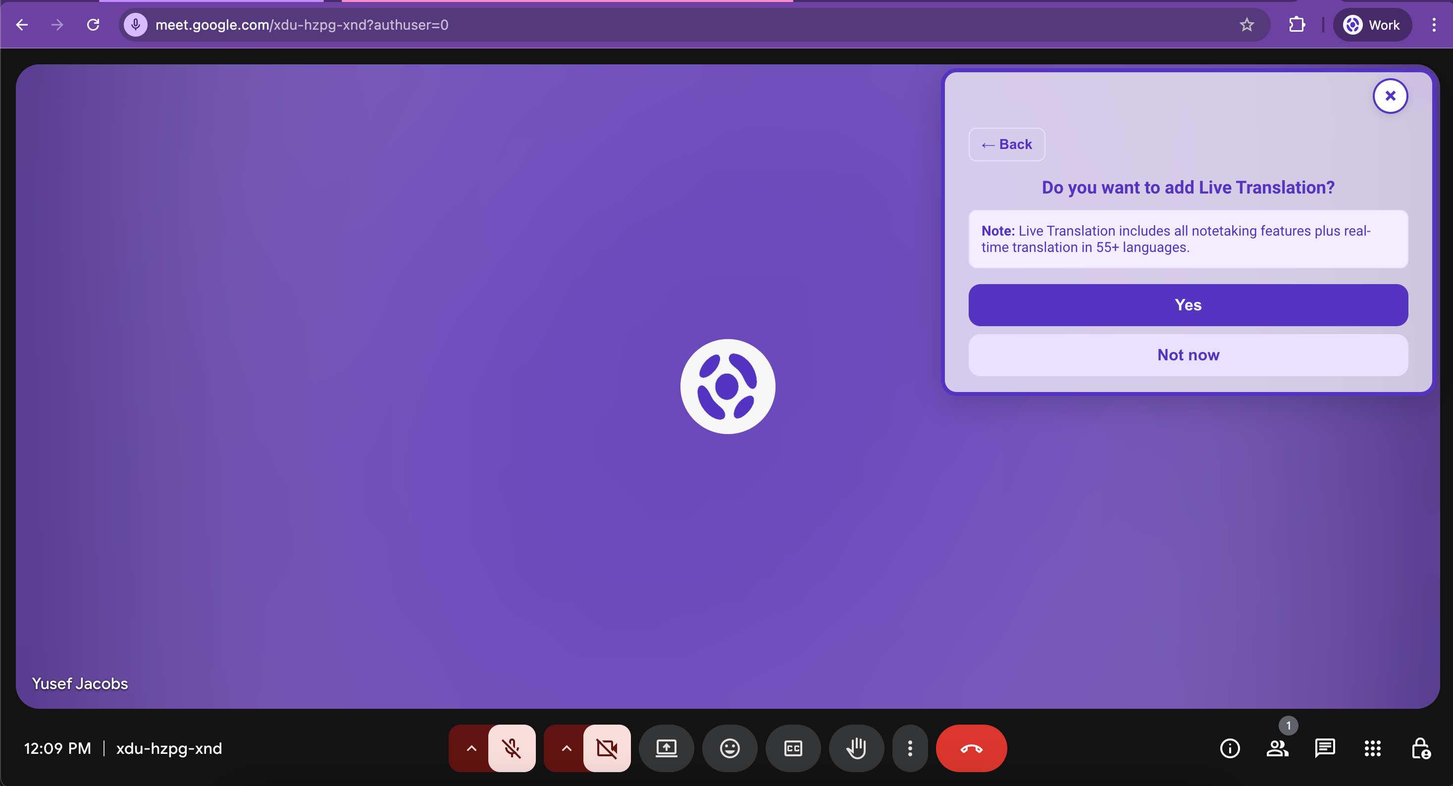Open the emoji reactions icon
Viewport: 1453px width, 786px height.
pos(729,748)
